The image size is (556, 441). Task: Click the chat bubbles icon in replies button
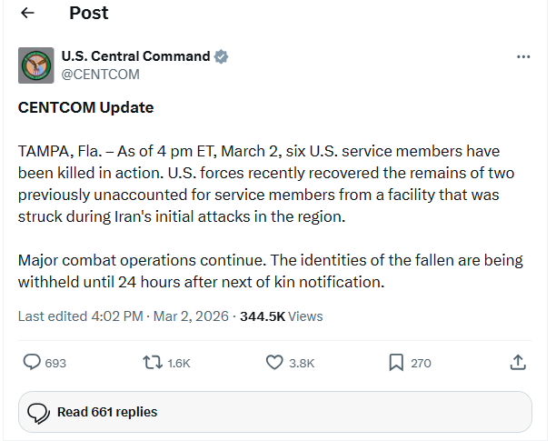[x=38, y=413]
